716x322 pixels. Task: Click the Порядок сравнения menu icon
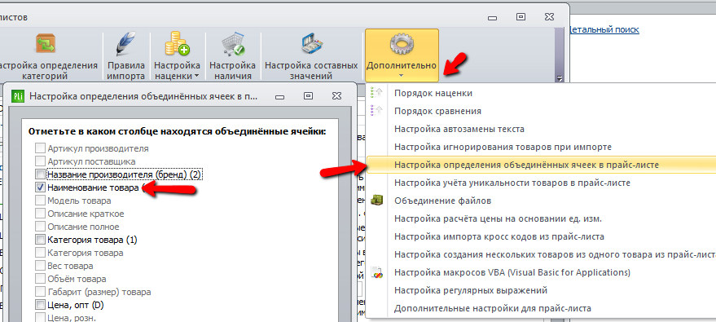(x=376, y=111)
